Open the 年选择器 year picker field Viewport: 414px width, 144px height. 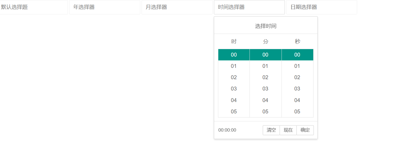coord(105,7)
